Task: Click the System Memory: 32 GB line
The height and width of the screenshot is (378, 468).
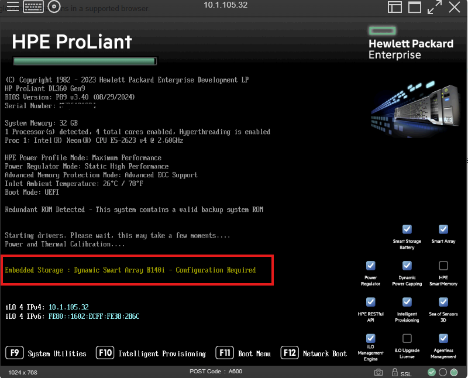Action: 41,123
